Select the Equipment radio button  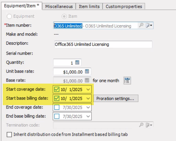pos(9,17)
